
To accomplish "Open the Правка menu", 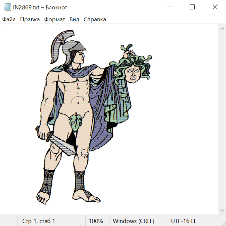I will [x=30, y=20].
